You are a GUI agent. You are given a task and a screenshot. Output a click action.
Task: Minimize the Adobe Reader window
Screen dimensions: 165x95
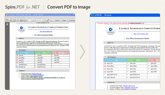coord(71,15)
